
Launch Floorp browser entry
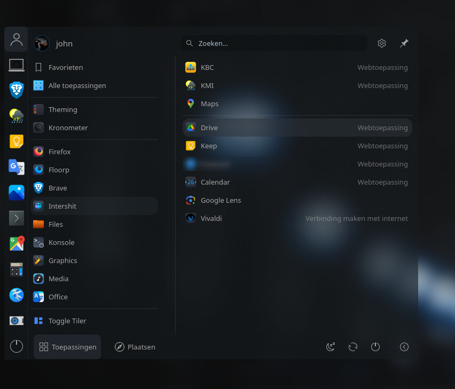(95, 170)
